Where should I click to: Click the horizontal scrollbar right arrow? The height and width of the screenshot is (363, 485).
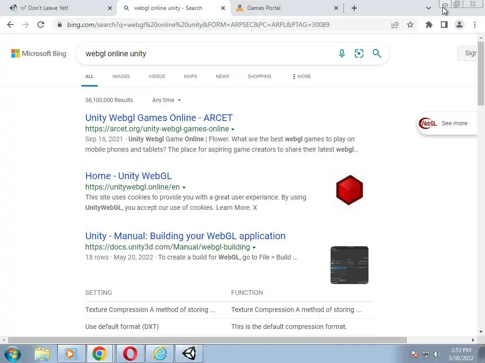point(473,340)
